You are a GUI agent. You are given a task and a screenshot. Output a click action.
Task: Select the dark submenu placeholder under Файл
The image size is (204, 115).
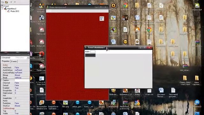tap(90, 55)
